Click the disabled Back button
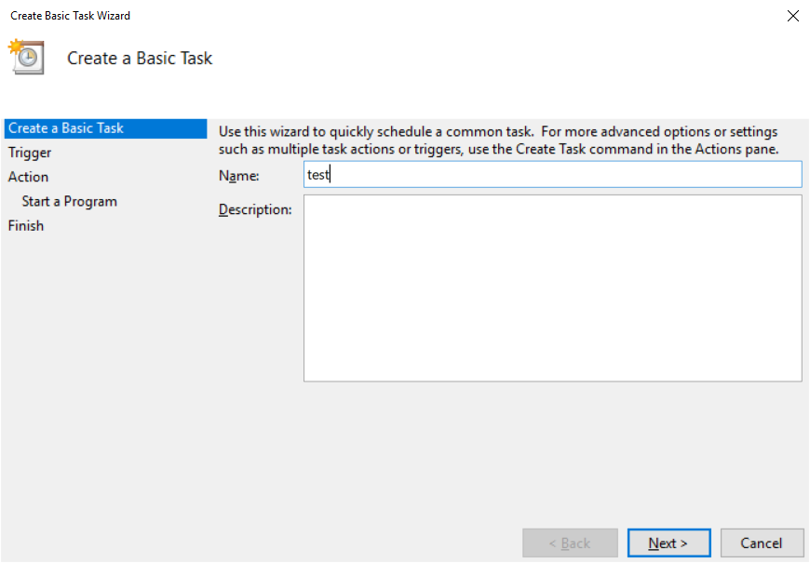810x563 pixels. tap(570, 543)
